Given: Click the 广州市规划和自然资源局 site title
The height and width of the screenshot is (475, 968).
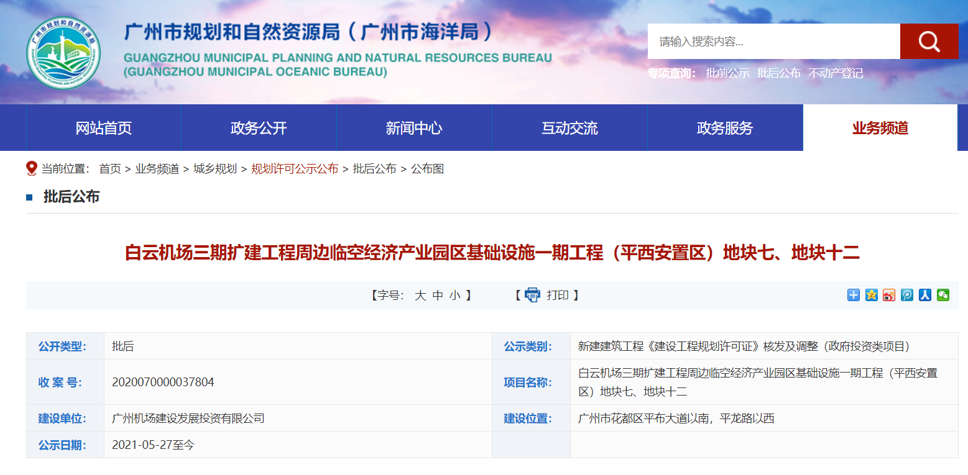Looking at the screenshot, I should (x=308, y=32).
